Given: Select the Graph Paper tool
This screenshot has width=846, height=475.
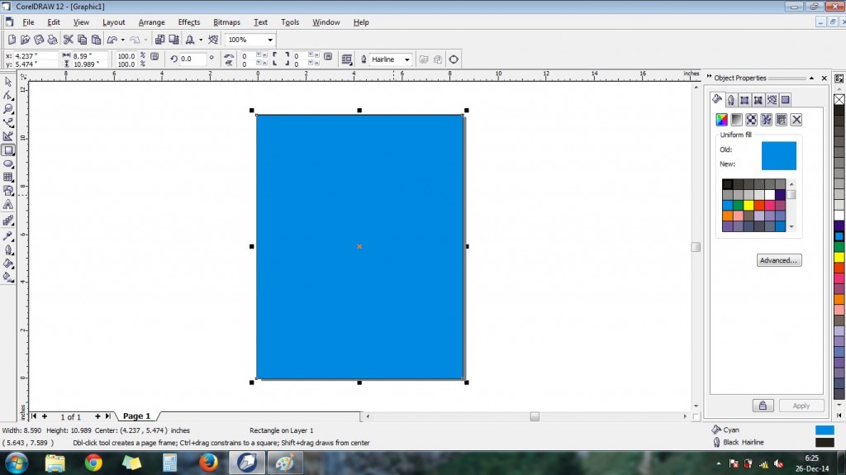Looking at the screenshot, I should point(8,177).
